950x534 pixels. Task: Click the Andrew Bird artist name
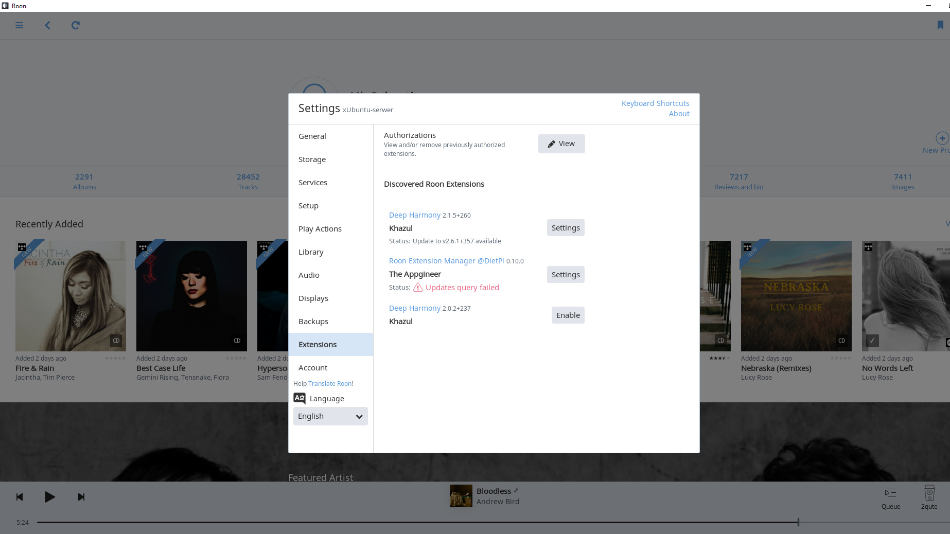tap(498, 502)
